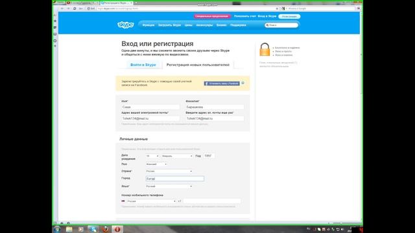
Task: Click the pink 'Специальные предложения' button
Action: coord(212,16)
